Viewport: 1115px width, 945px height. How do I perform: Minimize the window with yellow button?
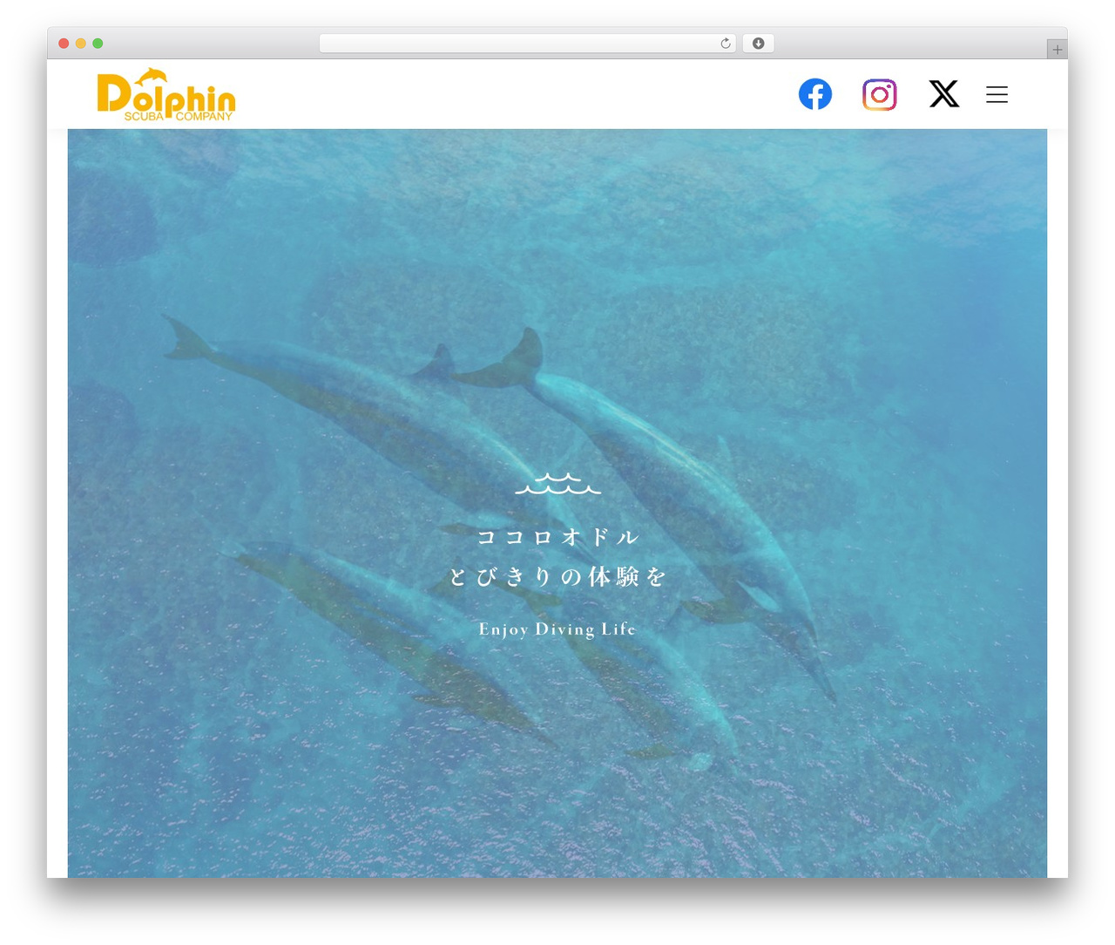[x=80, y=44]
